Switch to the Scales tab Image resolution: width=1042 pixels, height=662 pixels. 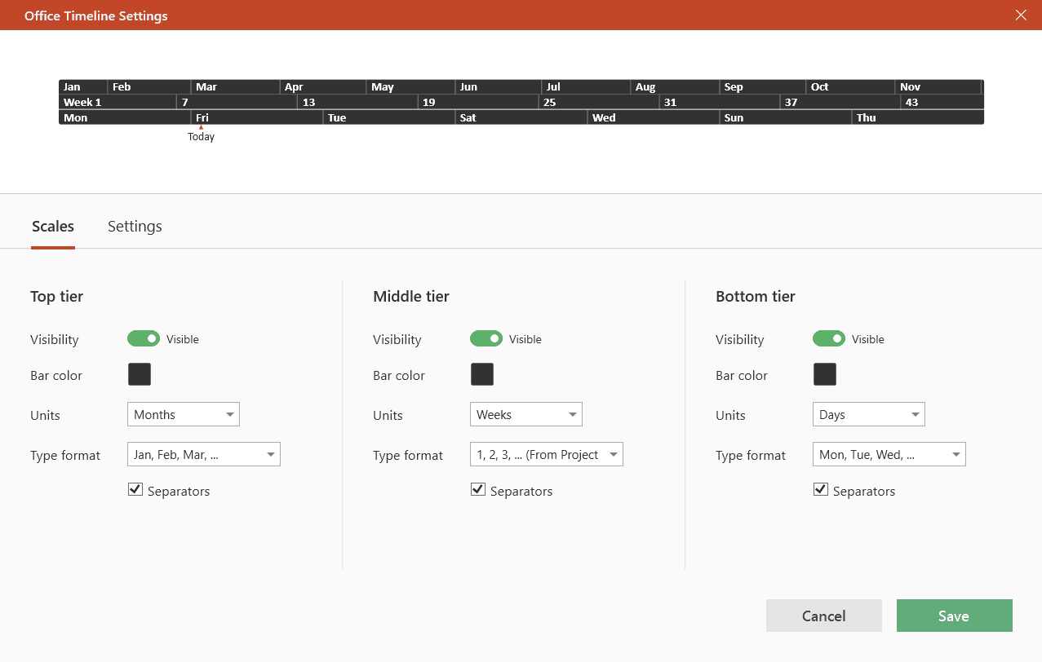point(53,227)
